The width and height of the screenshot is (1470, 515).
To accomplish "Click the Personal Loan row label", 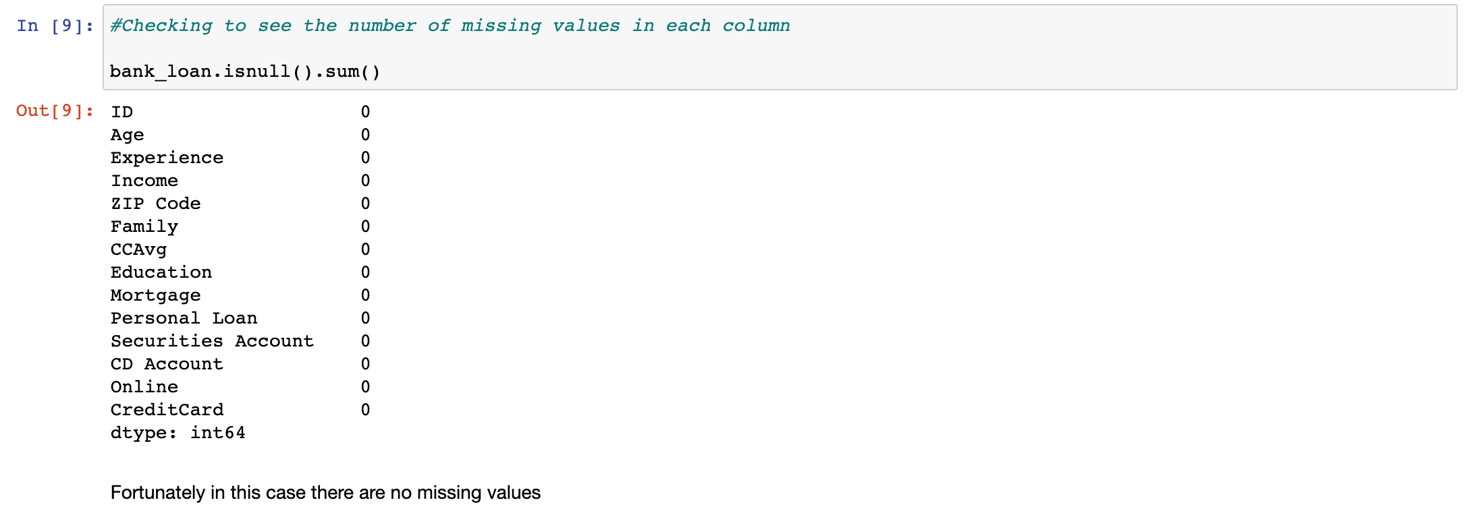I will [x=184, y=318].
